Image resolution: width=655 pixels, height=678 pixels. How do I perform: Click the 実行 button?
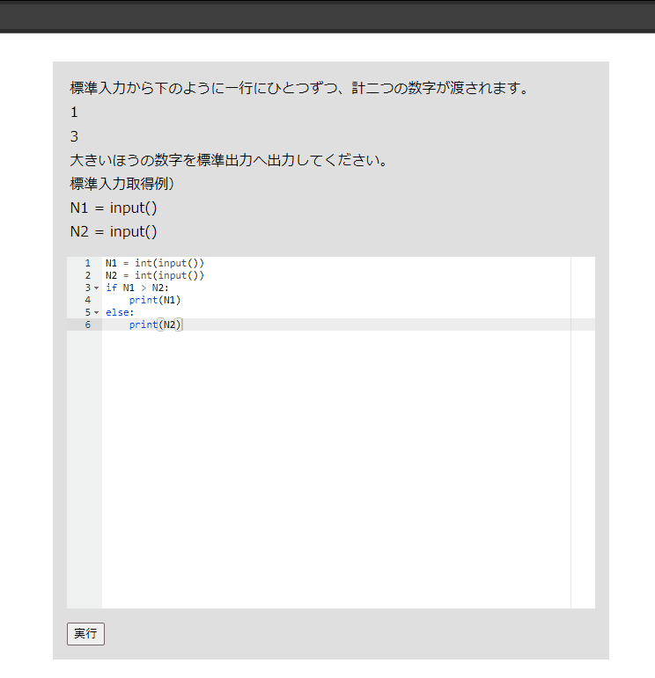pyautogui.click(x=85, y=634)
